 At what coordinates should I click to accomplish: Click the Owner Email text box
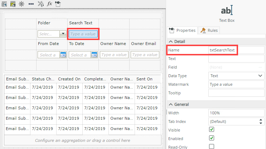145,55
